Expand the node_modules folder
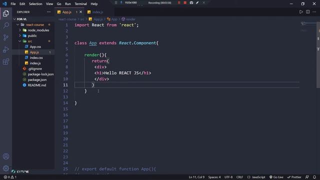 tap(33, 30)
